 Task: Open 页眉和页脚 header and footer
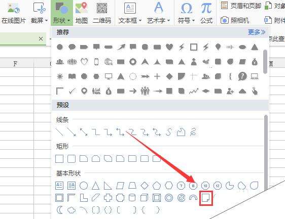241,6
